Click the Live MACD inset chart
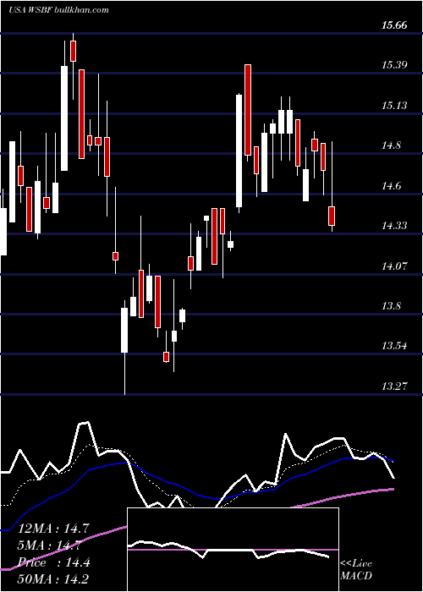Image resolution: width=423 pixels, height=592 pixels. coord(233,550)
